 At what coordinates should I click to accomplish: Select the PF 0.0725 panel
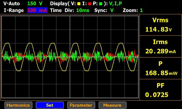click(160, 90)
